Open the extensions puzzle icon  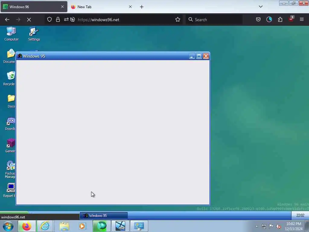[x=280, y=20]
